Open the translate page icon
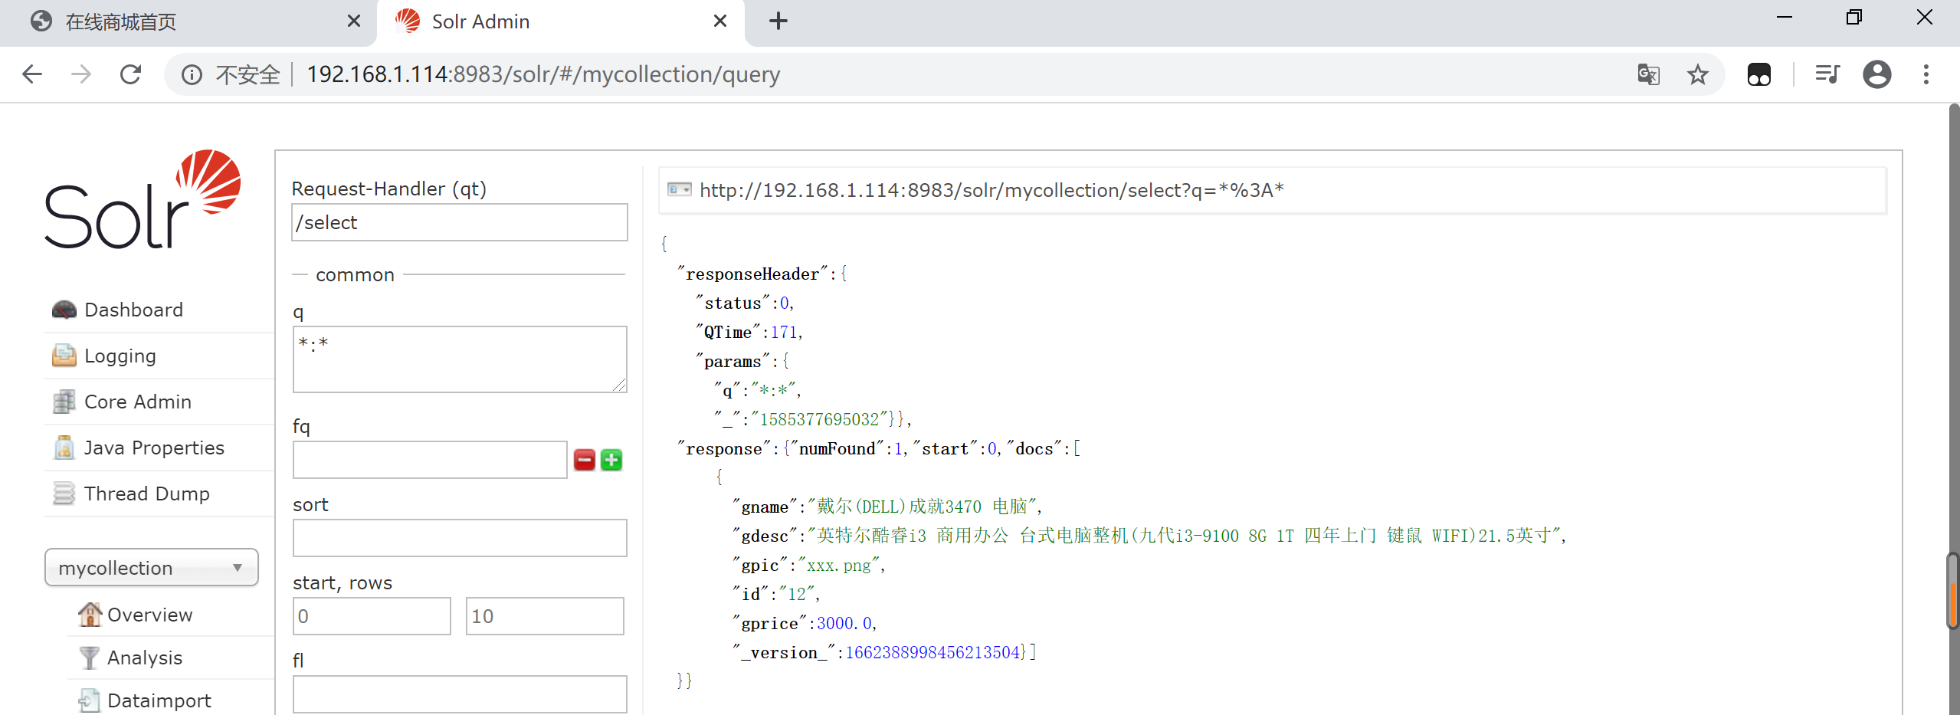Viewport: 1960px width, 715px height. (x=1649, y=74)
